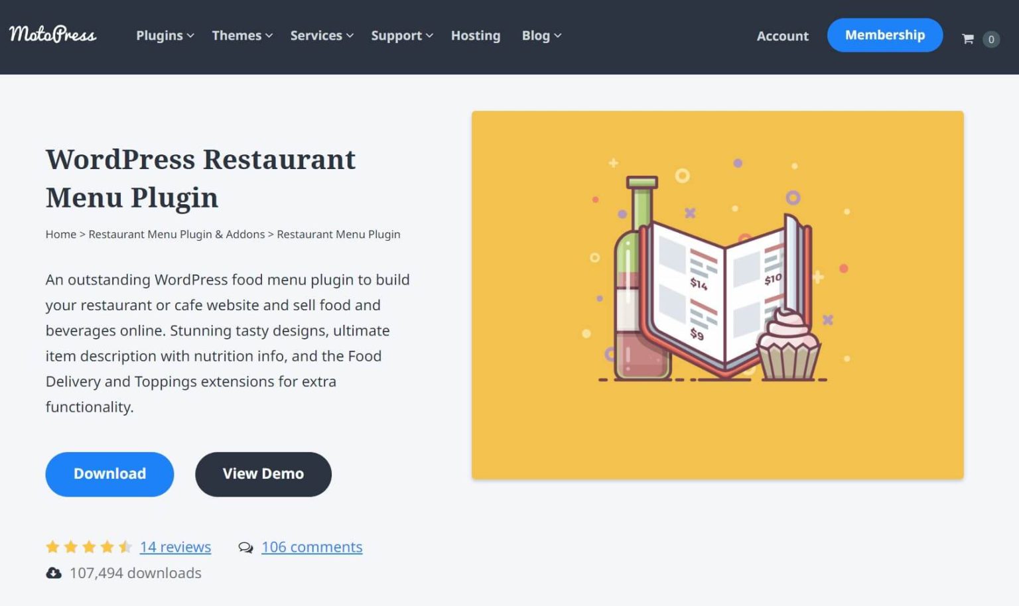Open the Services dropdown

pyautogui.click(x=320, y=36)
